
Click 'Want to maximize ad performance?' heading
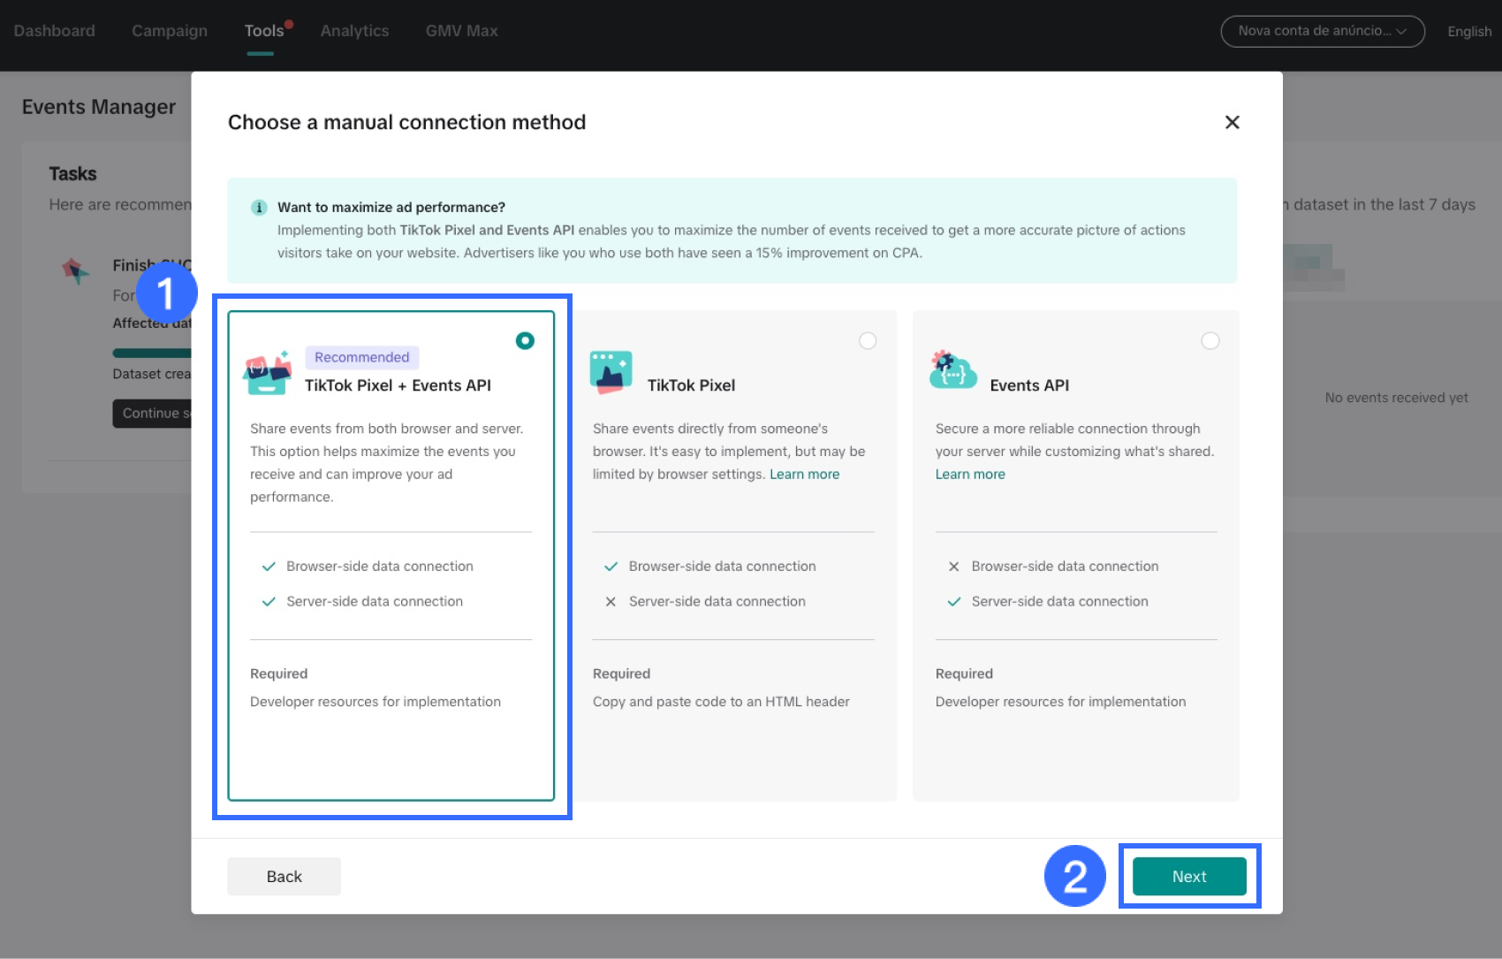click(391, 207)
